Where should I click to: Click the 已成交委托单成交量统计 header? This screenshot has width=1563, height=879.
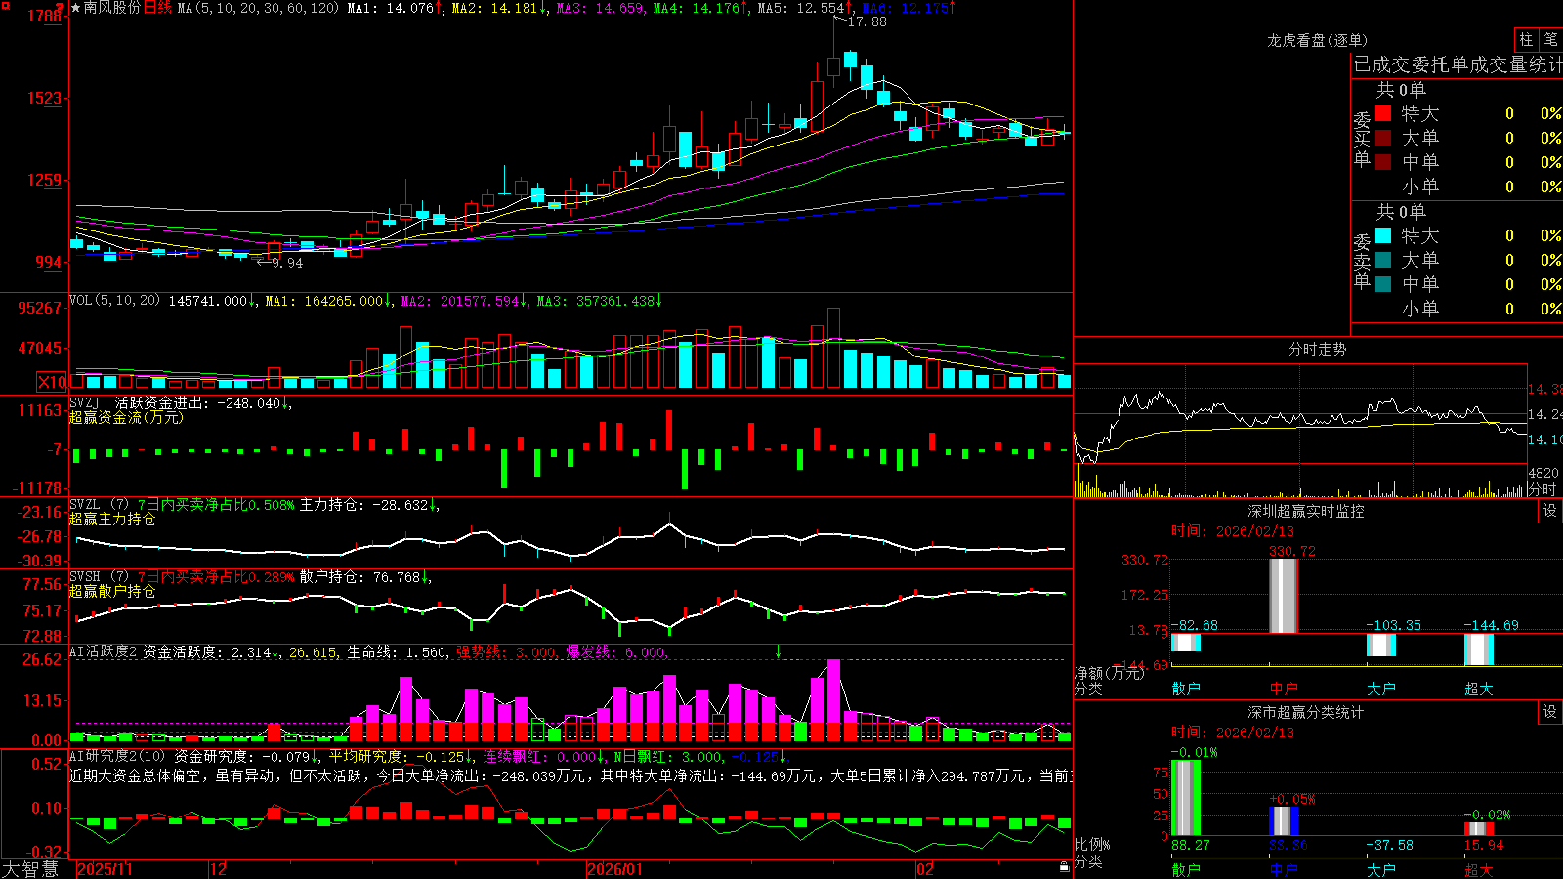tap(1457, 64)
